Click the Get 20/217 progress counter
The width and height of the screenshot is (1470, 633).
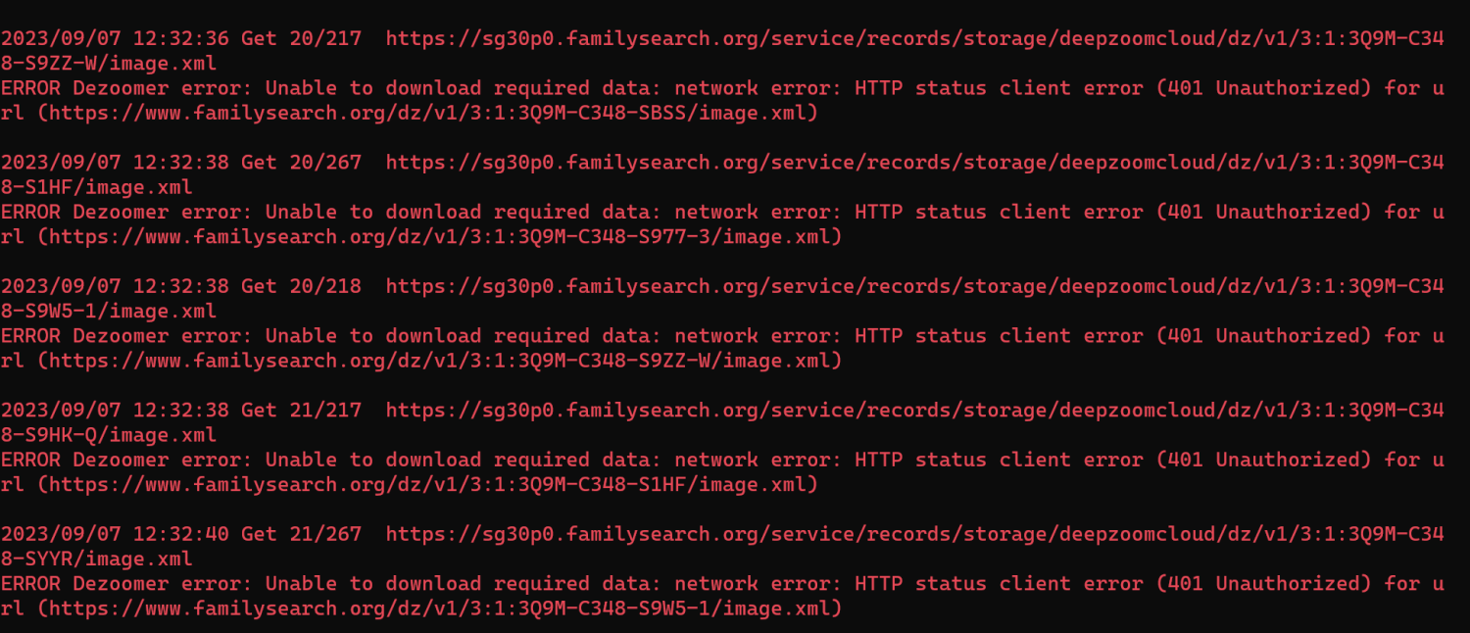[x=301, y=38]
